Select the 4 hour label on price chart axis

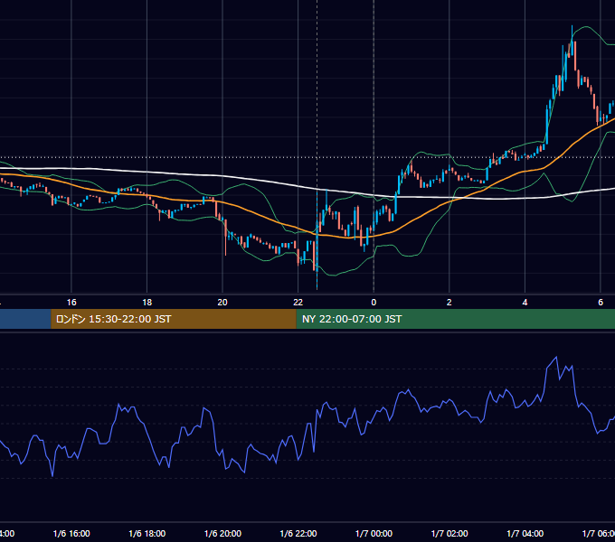tap(525, 303)
